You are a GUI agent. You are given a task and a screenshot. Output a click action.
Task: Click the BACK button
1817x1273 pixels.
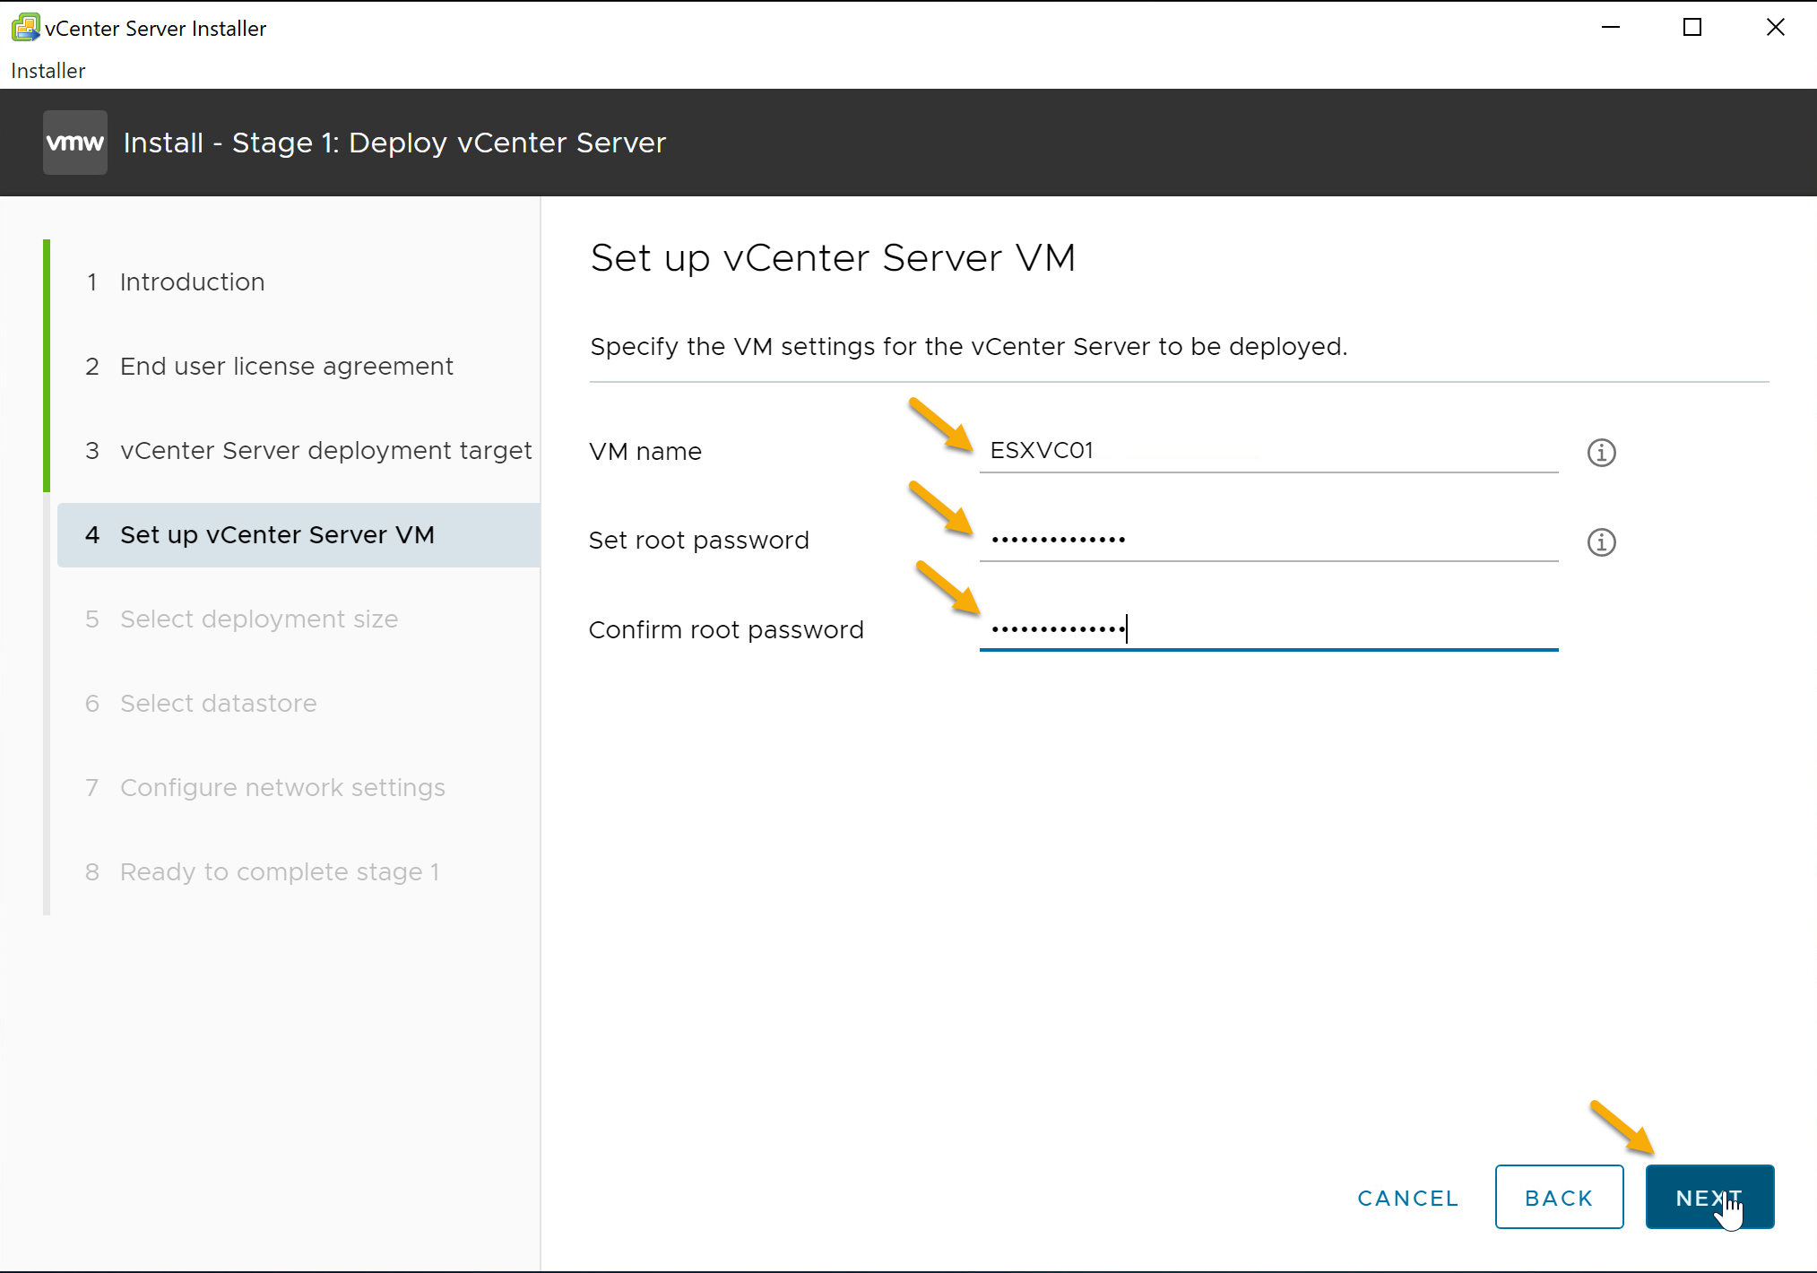coord(1559,1197)
